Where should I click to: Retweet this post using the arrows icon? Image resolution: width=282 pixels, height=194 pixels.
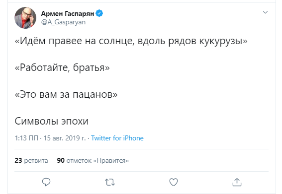point(110,182)
